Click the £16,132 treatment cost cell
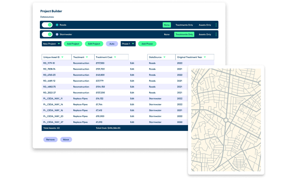The height and width of the screenshot is (178, 297). [x=99, y=99]
